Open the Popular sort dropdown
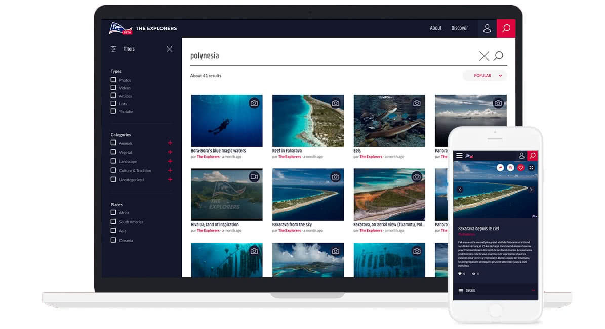This screenshot has width=605, height=329. point(485,76)
